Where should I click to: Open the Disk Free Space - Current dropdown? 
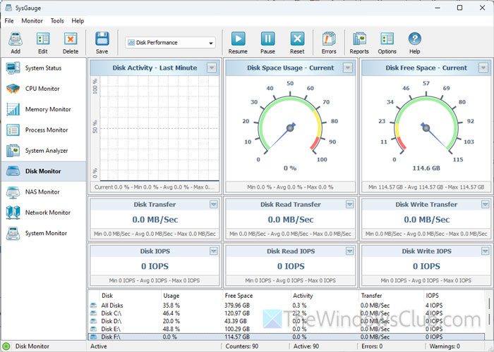(483, 68)
